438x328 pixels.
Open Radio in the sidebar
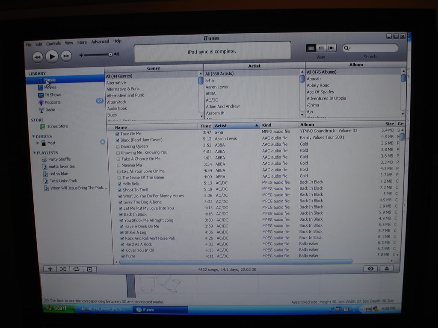point(50,110)
